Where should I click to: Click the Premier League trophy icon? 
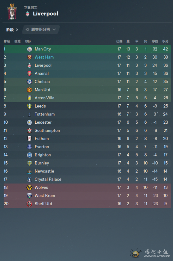[x=12, y=12]
